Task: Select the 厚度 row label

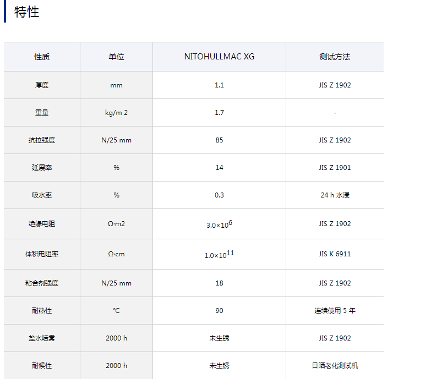Action: 42,85
